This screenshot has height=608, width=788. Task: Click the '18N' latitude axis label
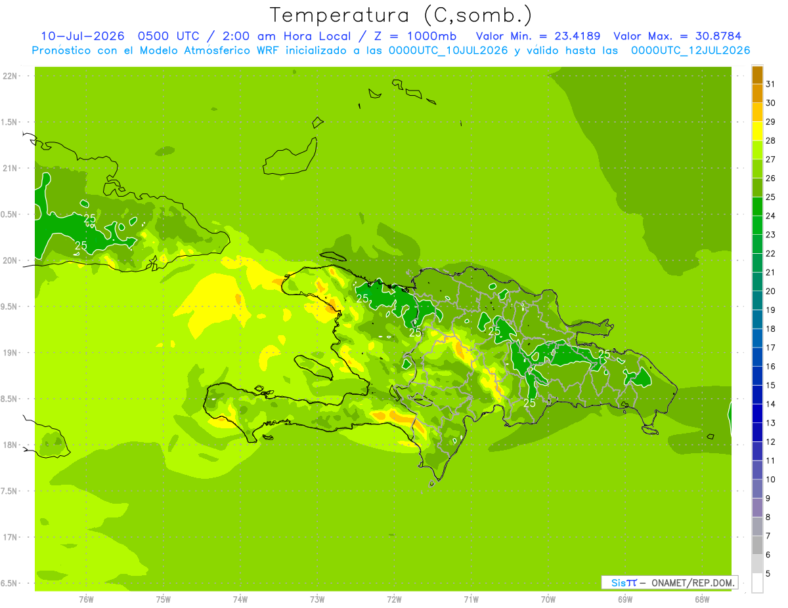coord(11,445)
